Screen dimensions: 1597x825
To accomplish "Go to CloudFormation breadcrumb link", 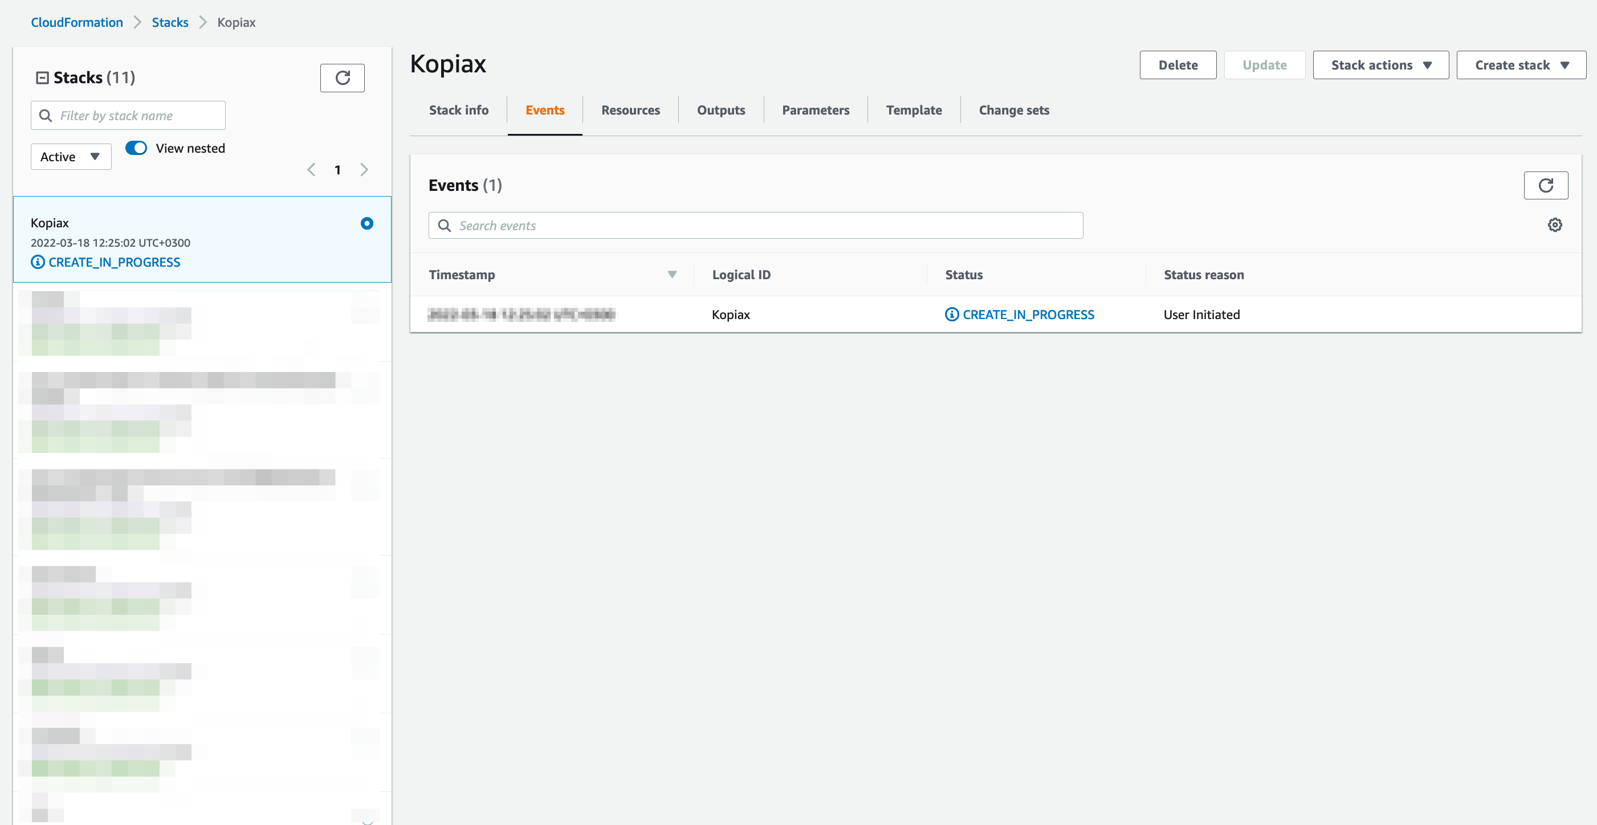I will coord(77,22).
